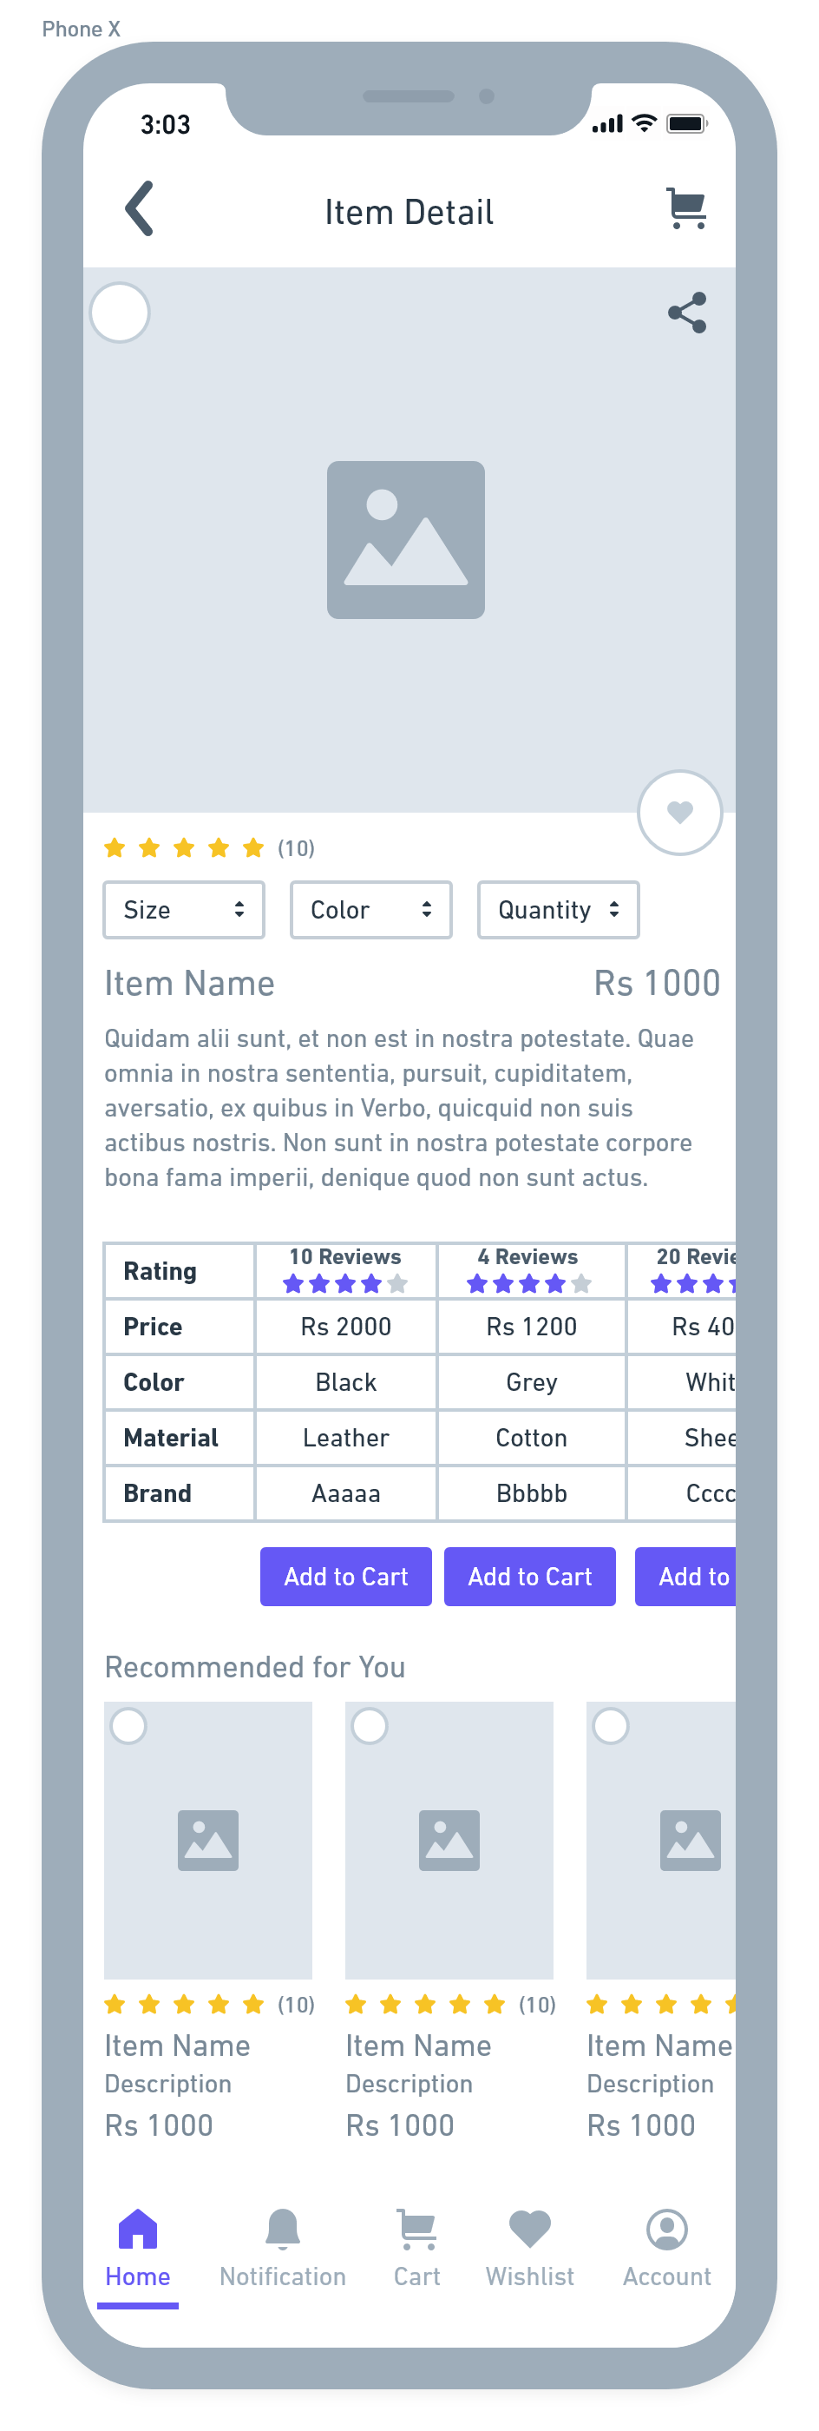Click the share icon on product image
The height and width of the screenshot is (2431, 819).
[687, 313]
